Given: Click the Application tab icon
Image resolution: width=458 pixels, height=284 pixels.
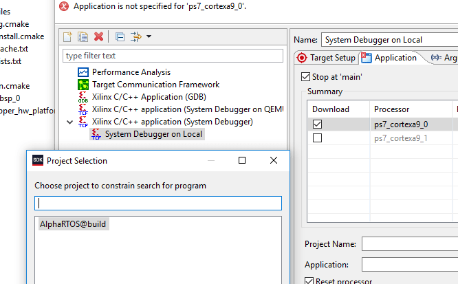Looking at the screenshot, I should point(367,58).
